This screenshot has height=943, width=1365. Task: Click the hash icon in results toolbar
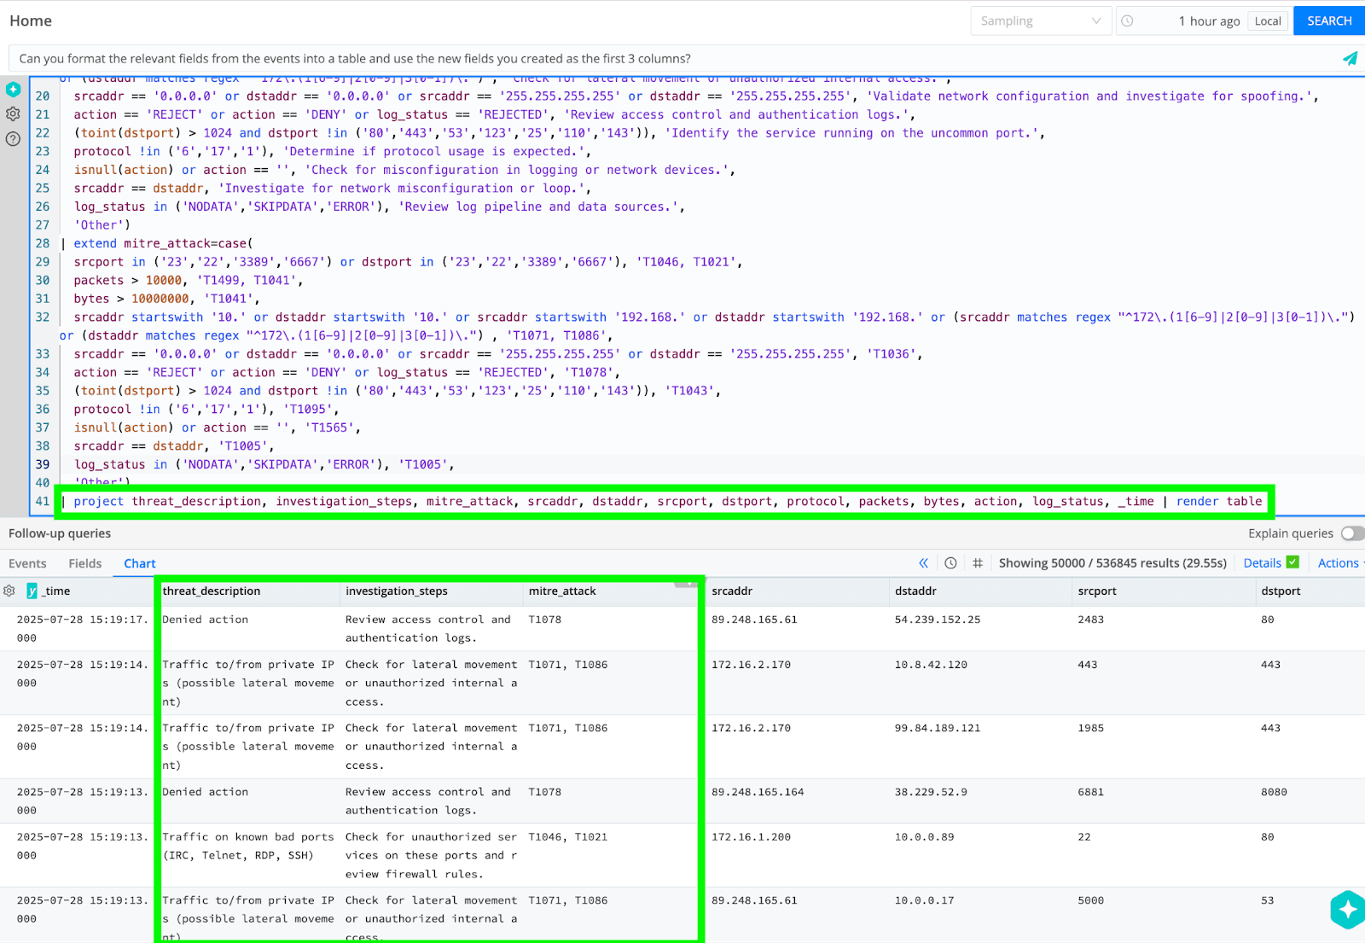click(978, 563)
